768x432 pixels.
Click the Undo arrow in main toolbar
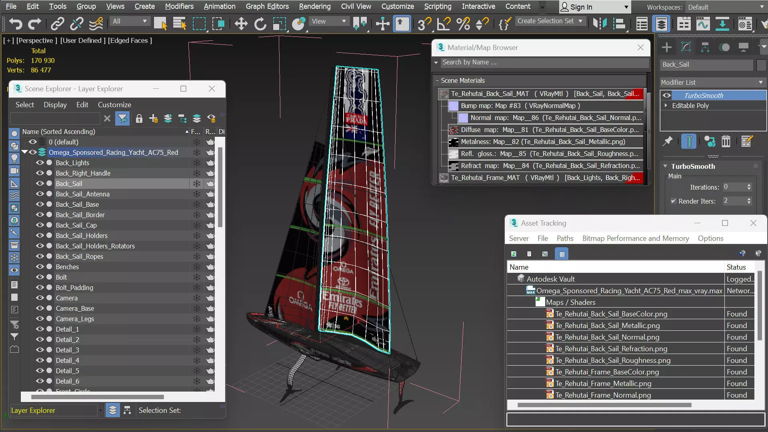pos(15,24)
